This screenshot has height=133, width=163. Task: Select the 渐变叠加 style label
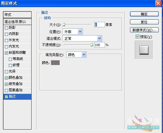[x=15, y=84]
